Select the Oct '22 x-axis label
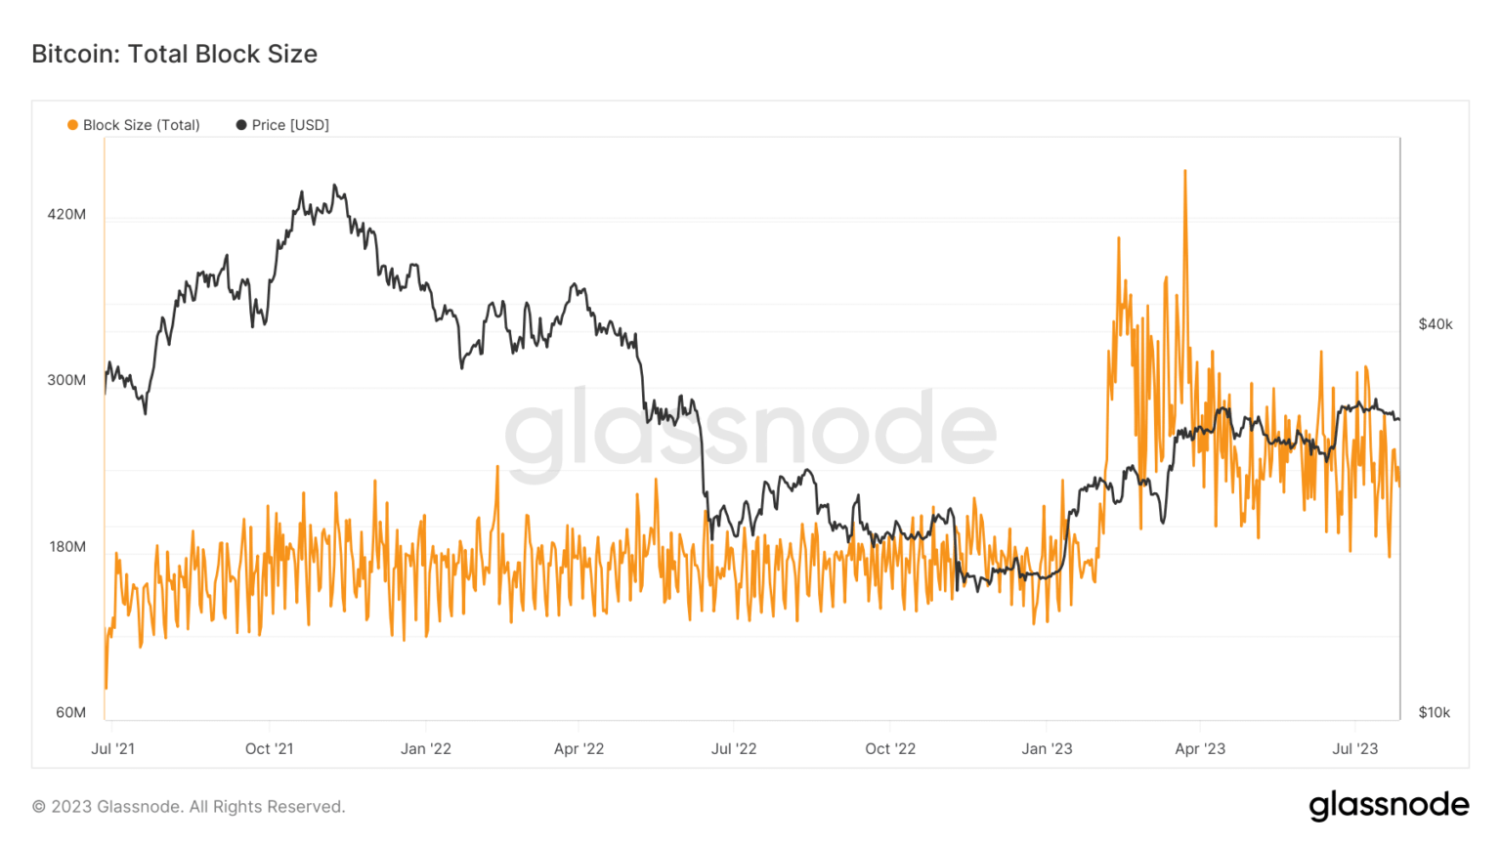Viewport: 1501px width, 844px height. (890, 748)
